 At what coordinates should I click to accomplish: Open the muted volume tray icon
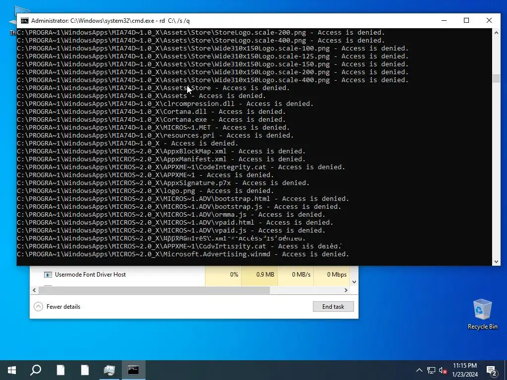click(x=443, y=370)
